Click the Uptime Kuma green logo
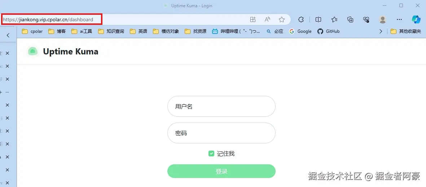 pos(33,51)
